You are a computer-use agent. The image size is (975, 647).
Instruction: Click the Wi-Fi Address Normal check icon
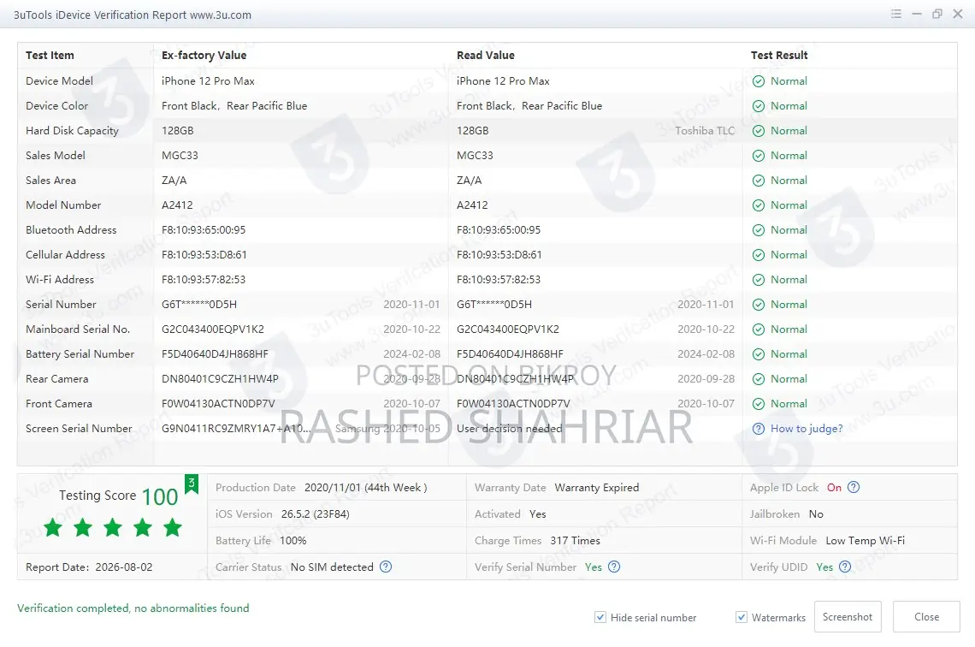pos(759,280)
